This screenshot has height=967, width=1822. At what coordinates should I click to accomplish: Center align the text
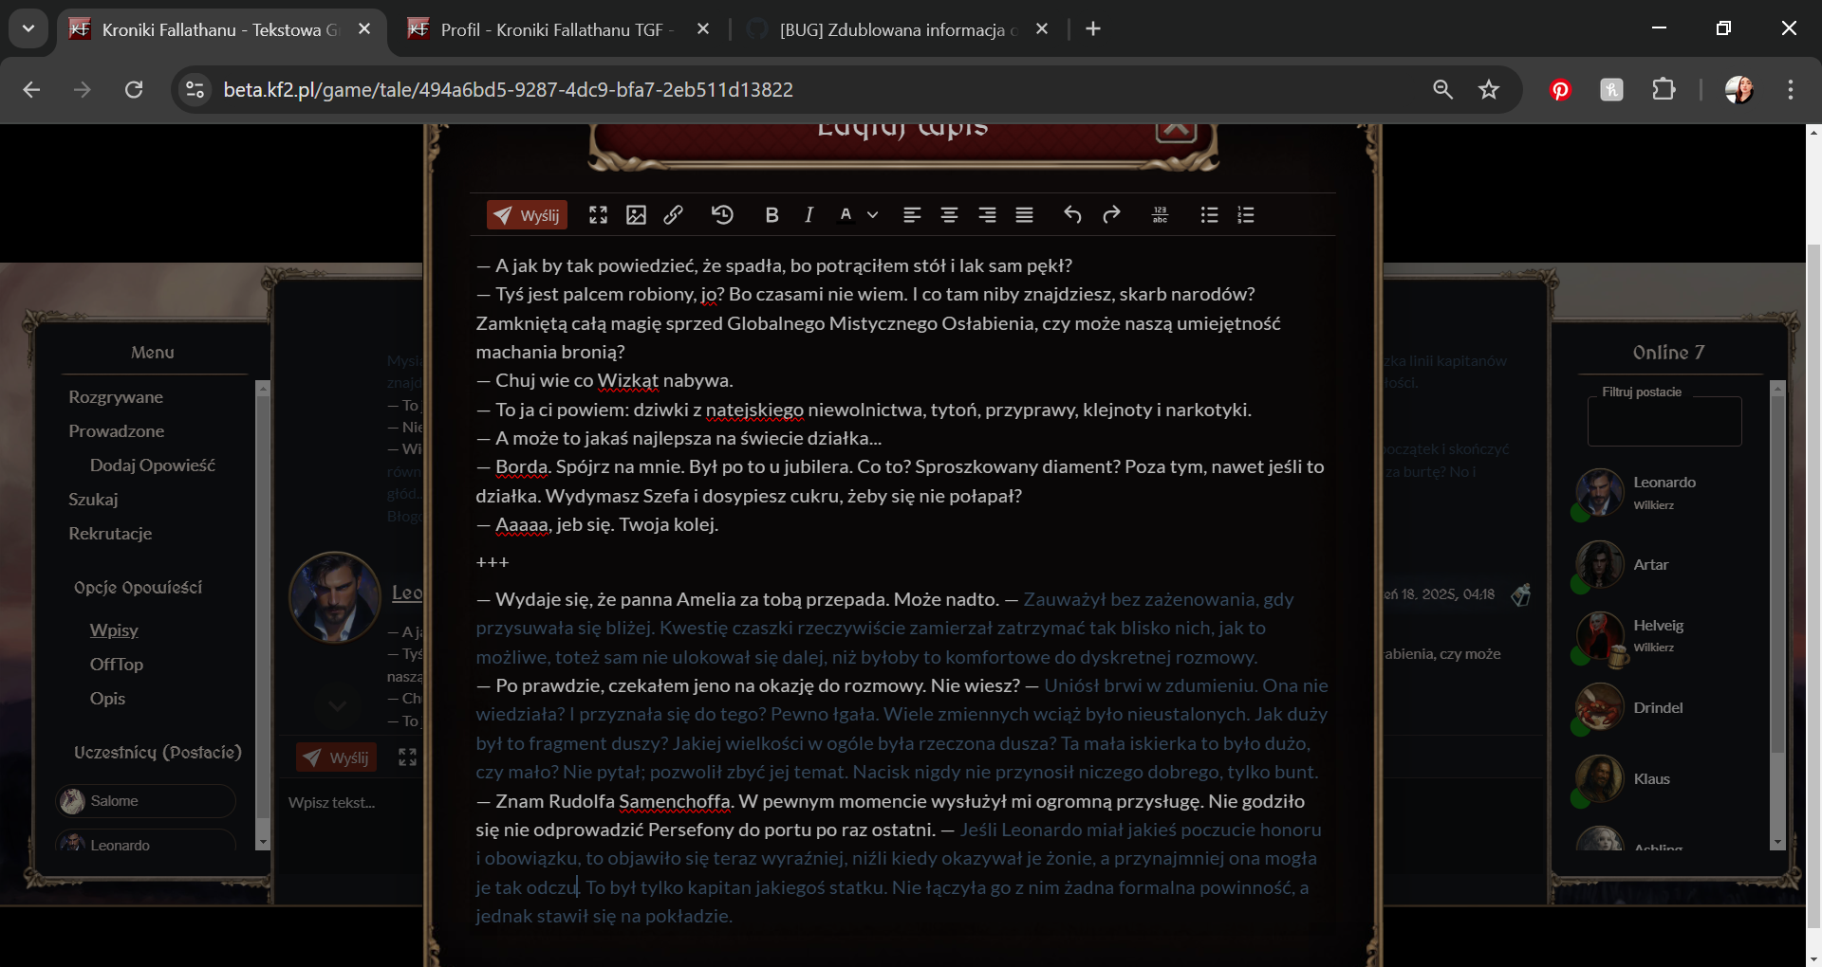949,215
